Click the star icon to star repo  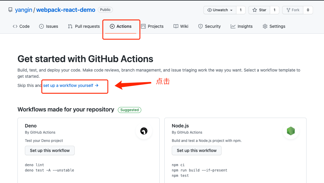pyautogui.click(x=255, y=10)
